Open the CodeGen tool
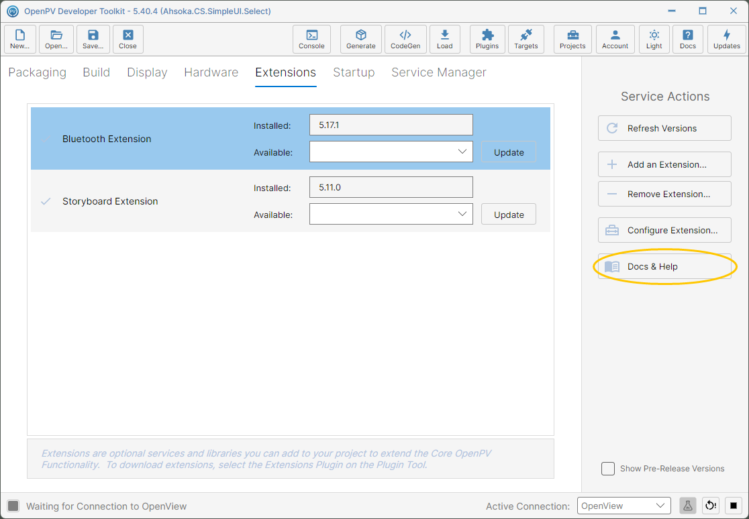 [405, 39]
